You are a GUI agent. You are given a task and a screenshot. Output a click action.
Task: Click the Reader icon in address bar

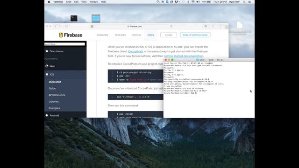92,26
